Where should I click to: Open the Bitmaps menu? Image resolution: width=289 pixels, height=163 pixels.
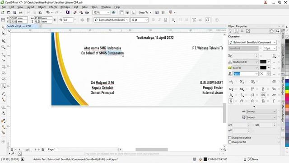coord(65,7)
